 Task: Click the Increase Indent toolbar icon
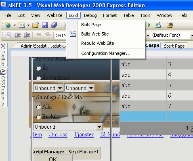(27, 36)
